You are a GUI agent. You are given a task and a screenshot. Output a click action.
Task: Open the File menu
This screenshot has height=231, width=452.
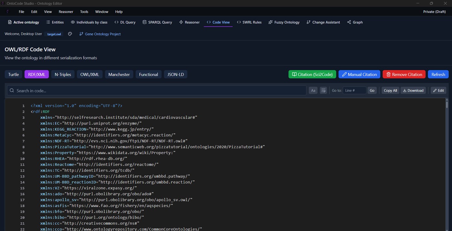click(21, 12)
